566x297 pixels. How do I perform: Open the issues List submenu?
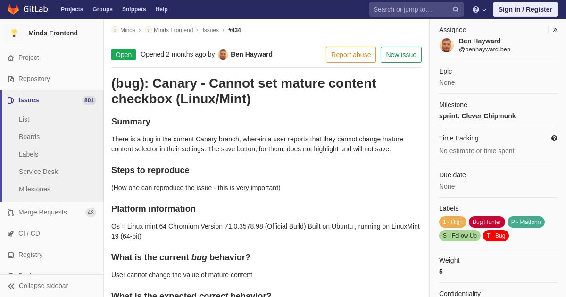click(x=24, y=119)
